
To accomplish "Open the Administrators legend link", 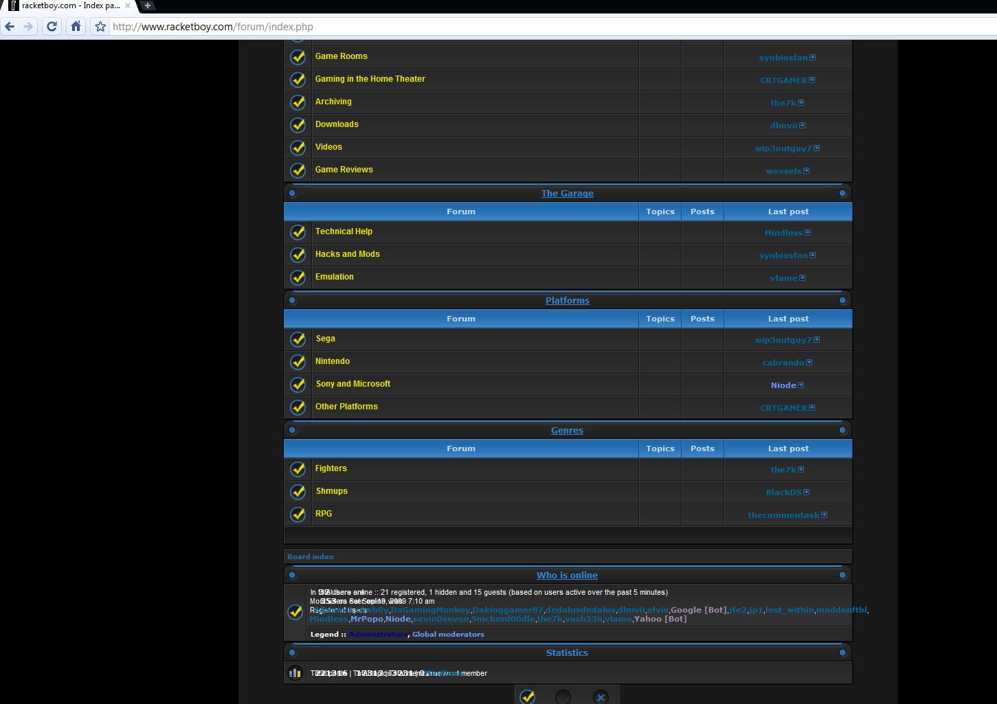I will (378, 635).
